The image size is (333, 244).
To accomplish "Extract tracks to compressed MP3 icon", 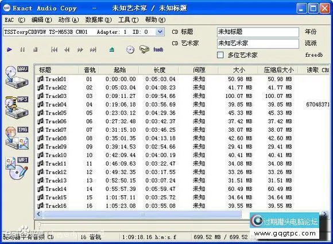I will click(x=17, y=107).
